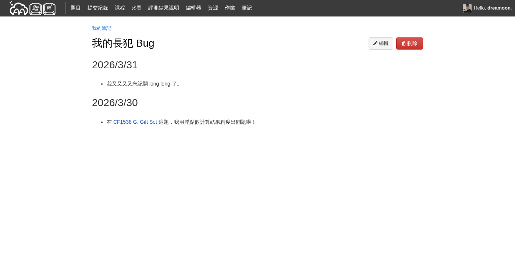Return to 我的筆記 breadcrumb link
The image size is (515, 257).
click(102, 28)
